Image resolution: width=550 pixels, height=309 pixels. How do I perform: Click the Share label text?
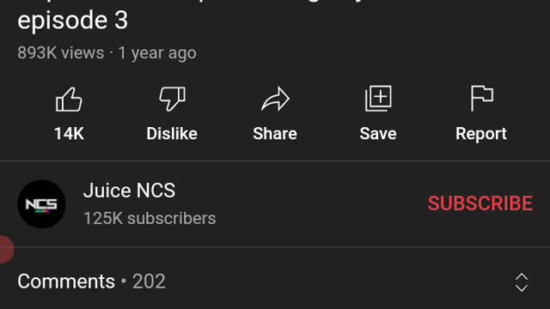point(275,134)
